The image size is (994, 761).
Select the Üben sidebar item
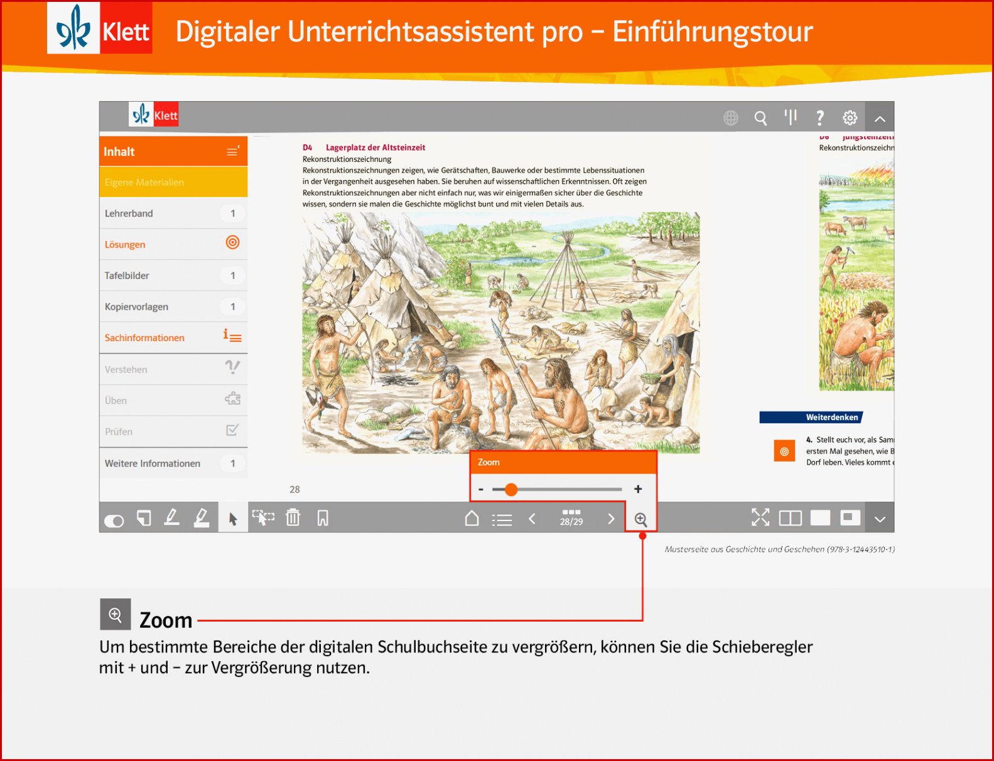click(x=173, y=401)
